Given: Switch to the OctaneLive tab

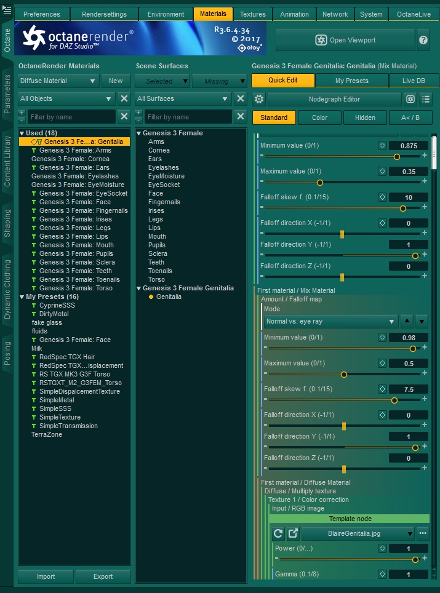Looking at the screenshot, I should coord(414,14).
